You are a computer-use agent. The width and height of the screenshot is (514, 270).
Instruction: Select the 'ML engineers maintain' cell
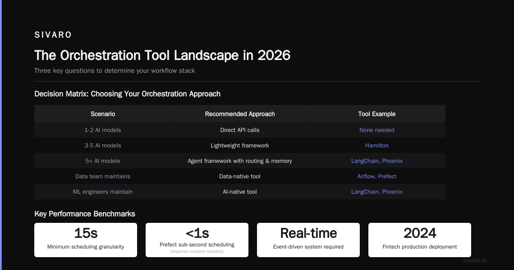103,192
